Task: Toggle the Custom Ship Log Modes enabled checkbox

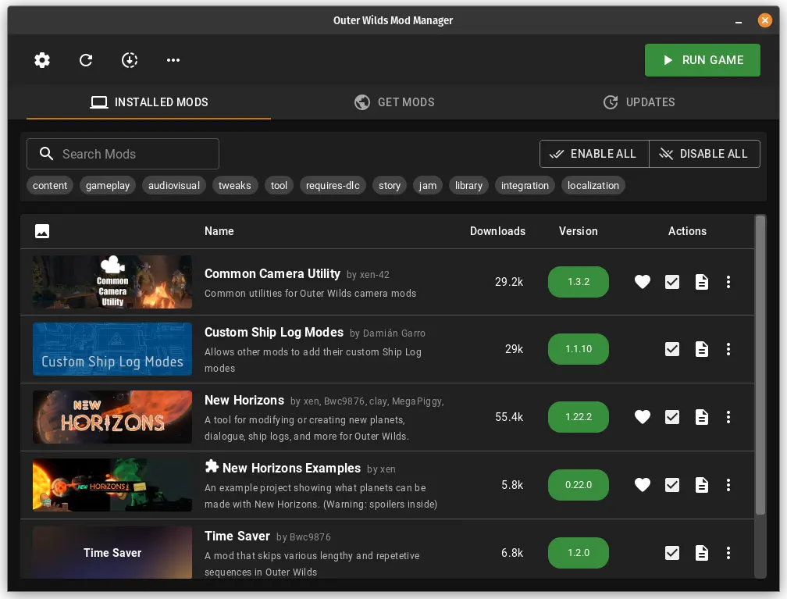Action: [x=672, y=349]
